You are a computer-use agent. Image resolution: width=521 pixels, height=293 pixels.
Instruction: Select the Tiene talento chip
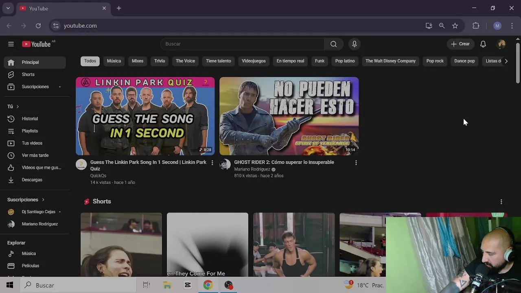coord(218,61)
